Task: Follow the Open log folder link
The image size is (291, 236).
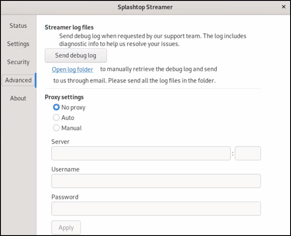Action: coord(72,69)
